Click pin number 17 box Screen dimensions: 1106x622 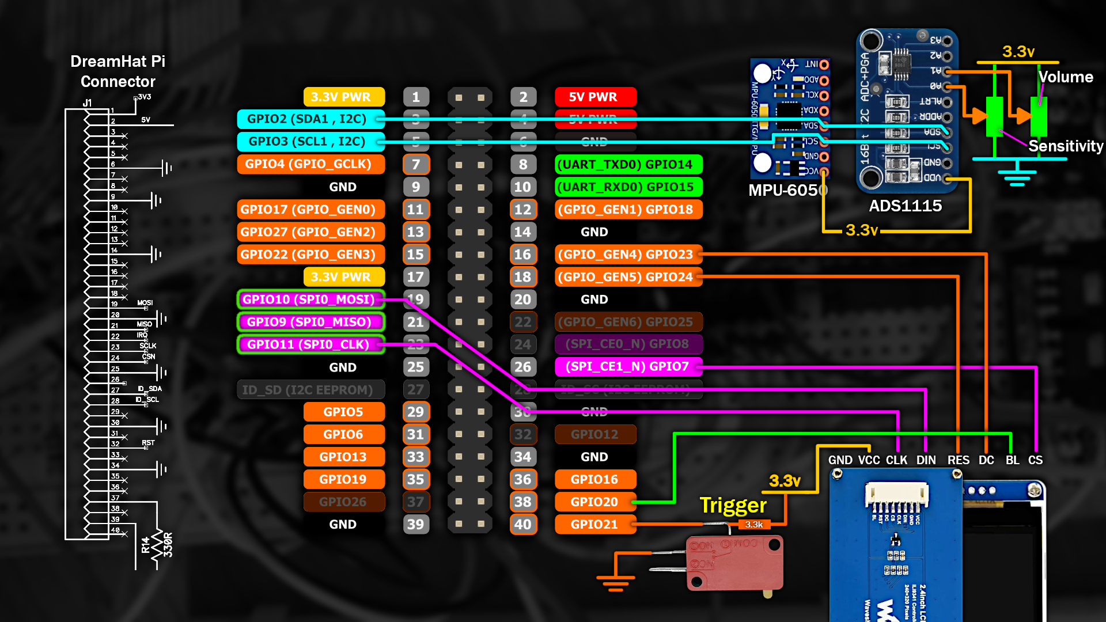point(416,276)
